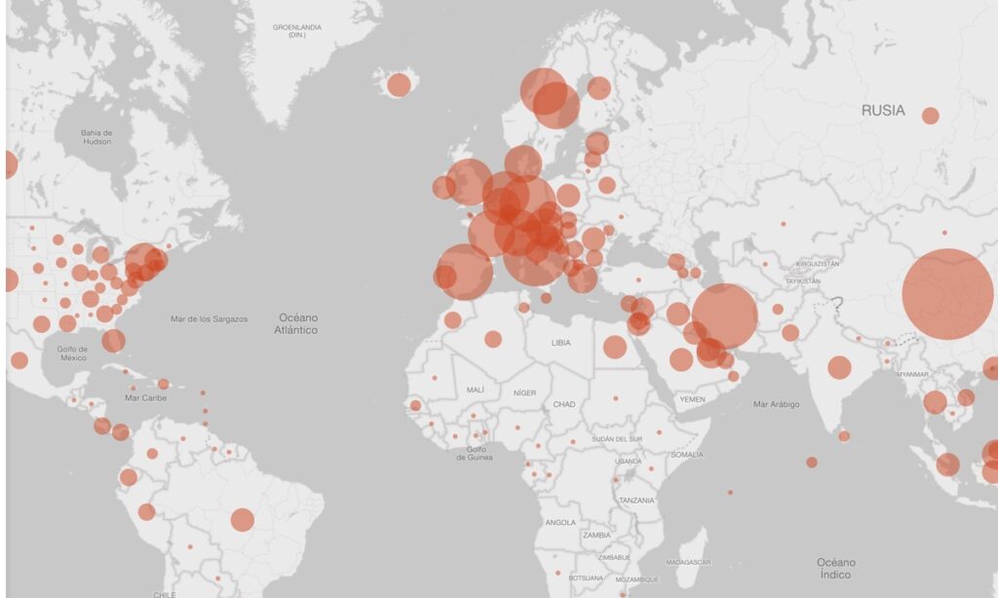The height and width of the screenshot is (598, 998).
Task: Select the large bubble over Iran
Action: [724, 316]
